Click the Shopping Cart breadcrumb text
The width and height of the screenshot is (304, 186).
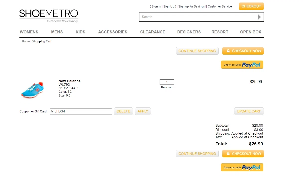pyautogui.click(x=42, y=41)
